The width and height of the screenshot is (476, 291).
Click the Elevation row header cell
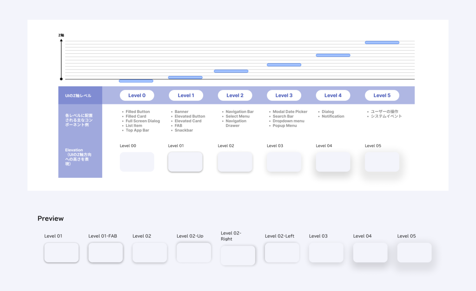80,157
